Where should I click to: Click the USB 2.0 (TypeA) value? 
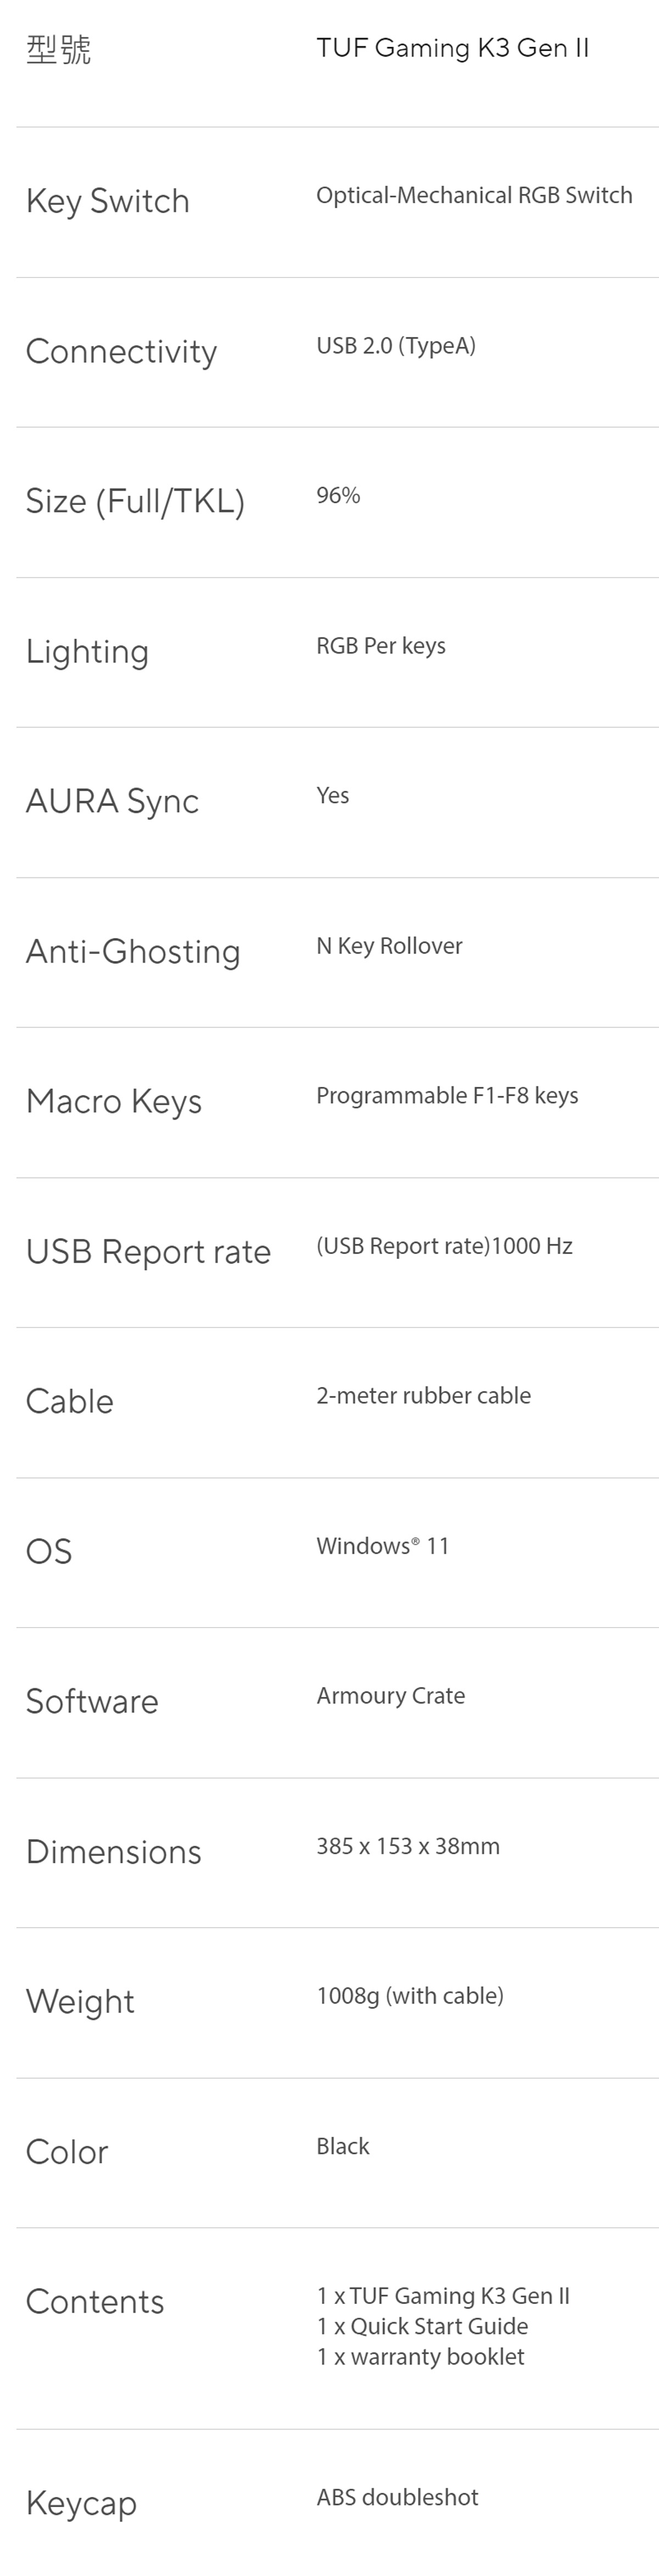pos(396,346)
